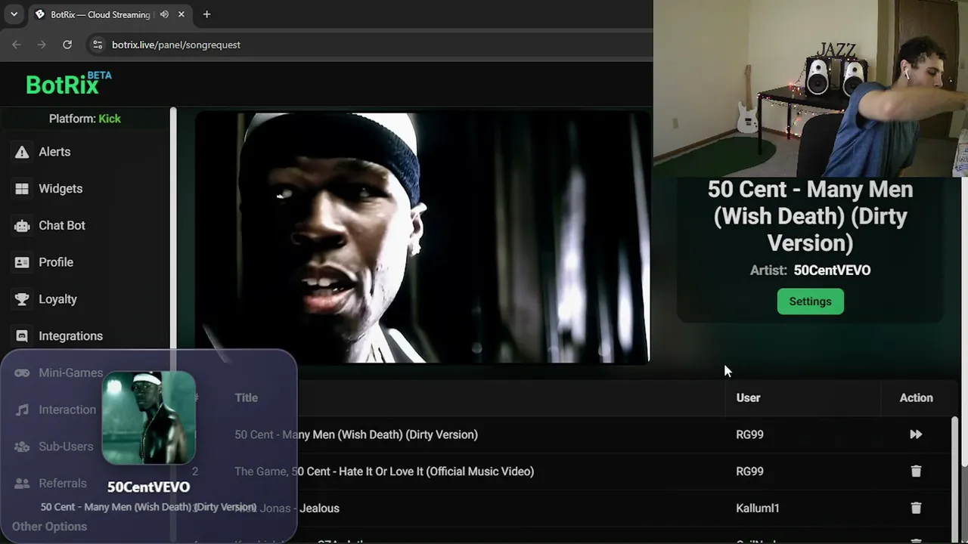This screenshot has height=544, width=968.
Task: Click the 50CentVEVO artist name beside Artist
Action: click(x=832, y=270)
